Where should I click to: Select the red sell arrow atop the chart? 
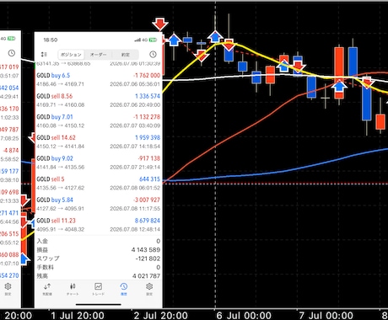tap(160, 24)
